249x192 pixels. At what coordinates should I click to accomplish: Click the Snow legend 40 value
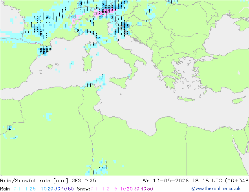coord(143,189)
